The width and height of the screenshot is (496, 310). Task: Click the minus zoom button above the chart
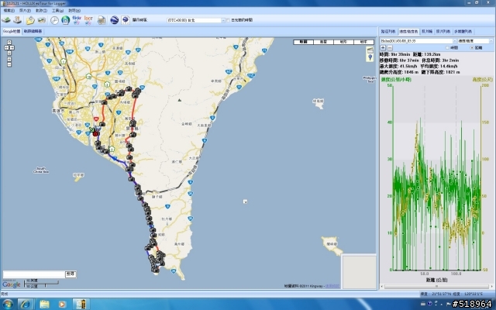(x=390, y=48)
